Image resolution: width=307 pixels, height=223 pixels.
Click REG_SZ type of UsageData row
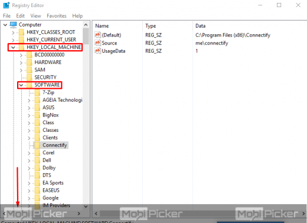(153, 51)
